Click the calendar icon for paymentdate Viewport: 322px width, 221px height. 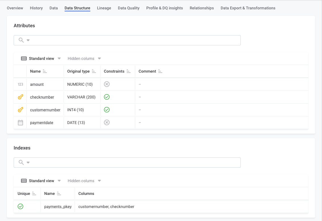[x=20, y=123]
